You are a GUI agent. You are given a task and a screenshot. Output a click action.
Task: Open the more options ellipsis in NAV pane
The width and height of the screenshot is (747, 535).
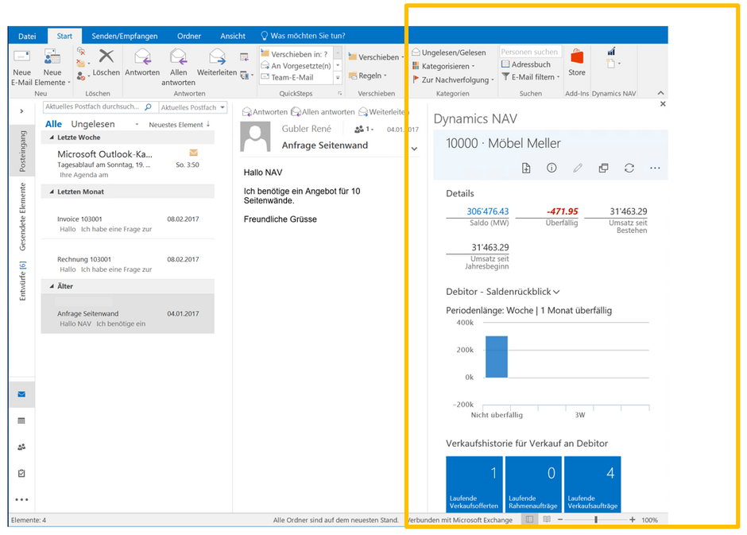655,168
